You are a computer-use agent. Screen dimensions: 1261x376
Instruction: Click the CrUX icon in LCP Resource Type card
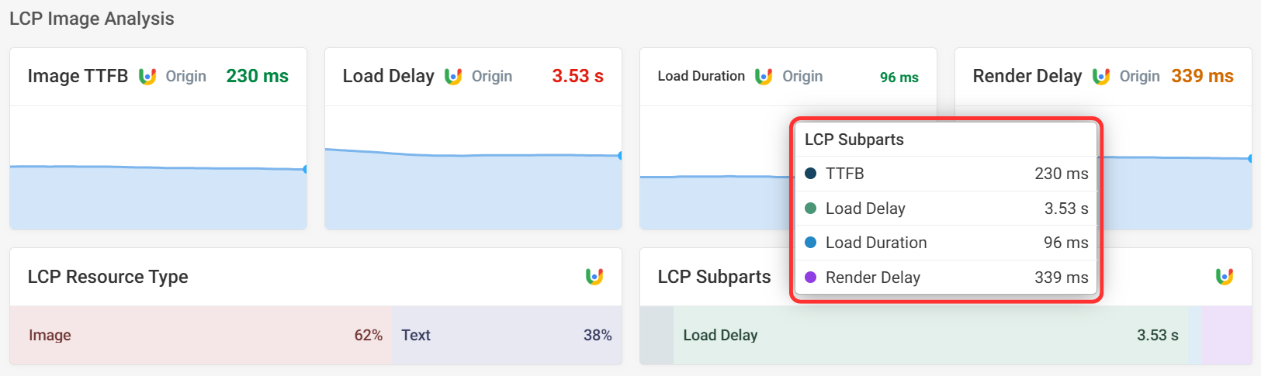click(x=594, y=277)
